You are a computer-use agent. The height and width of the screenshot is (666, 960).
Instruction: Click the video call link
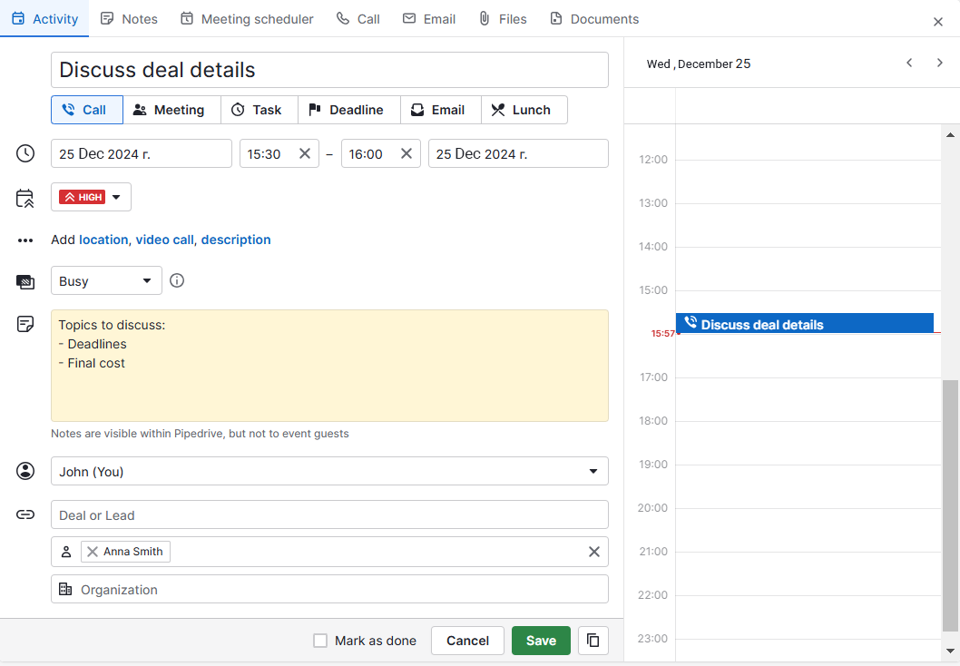tap(164, 240)
